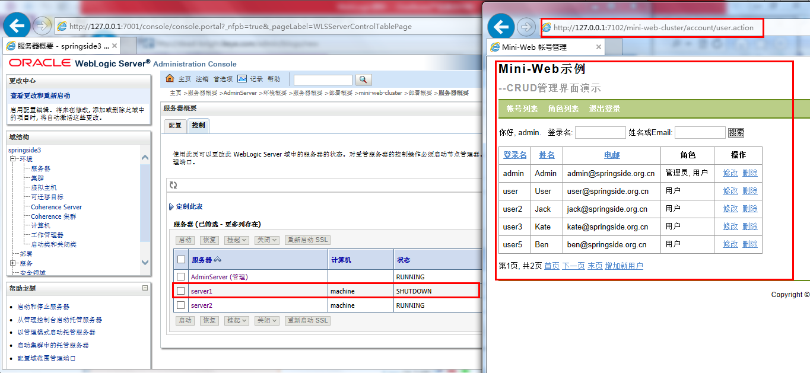The width and height of the screenshot is (810, 373).
Task: Close the Mini-Web 帐号管理 browser tab
Action: coord(599,47)
